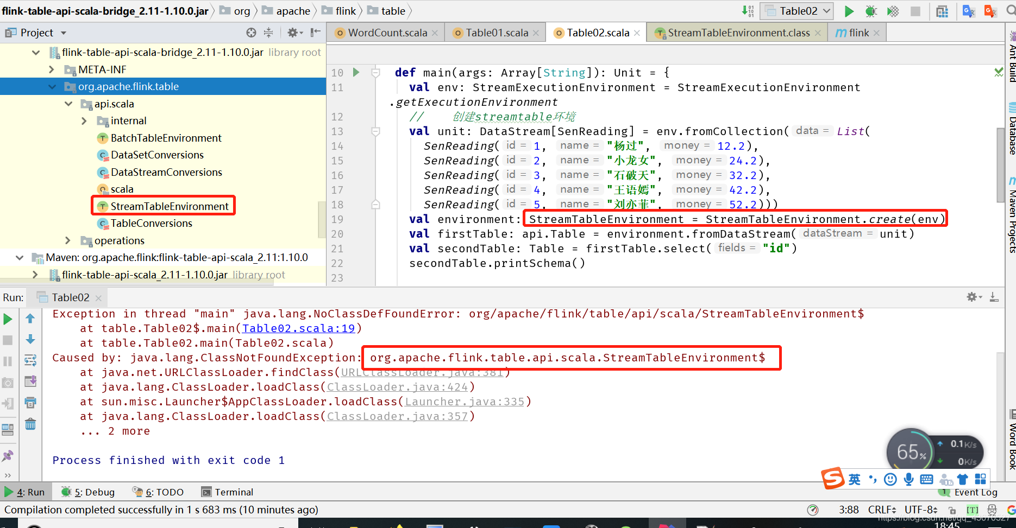
Task: Click the run gutter arrow on line 10
Action: 356,72
